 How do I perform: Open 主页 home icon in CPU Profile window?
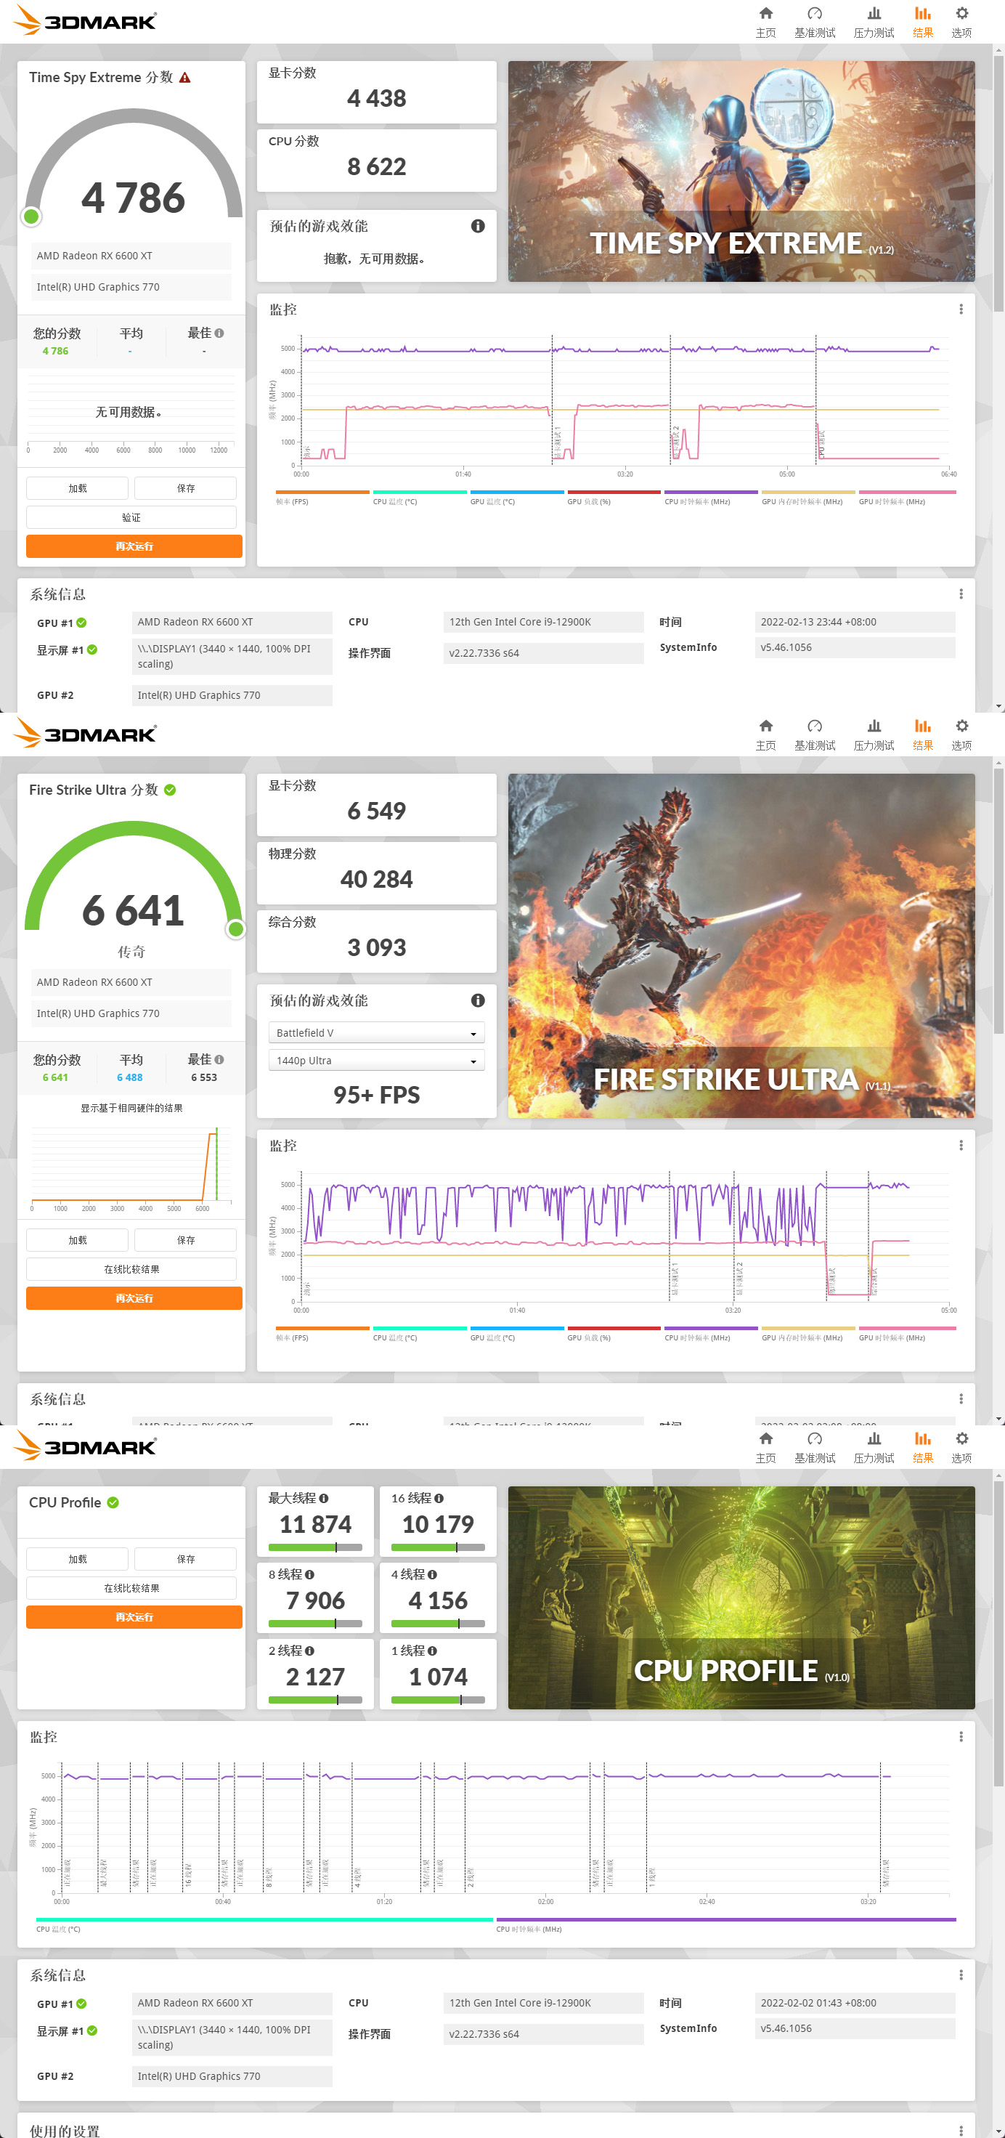[x=765, y=1438]
